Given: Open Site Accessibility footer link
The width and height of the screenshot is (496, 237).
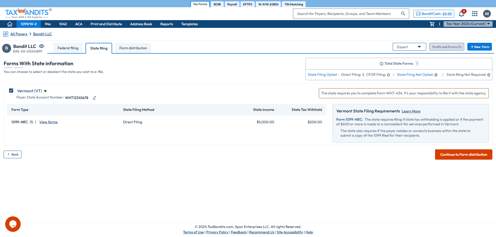Looking at the screenshot, I should [x=290, y=232].
